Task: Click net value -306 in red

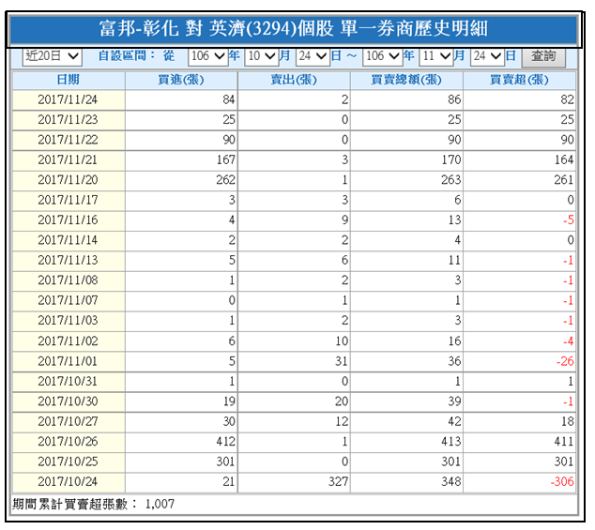Action: 562,482
